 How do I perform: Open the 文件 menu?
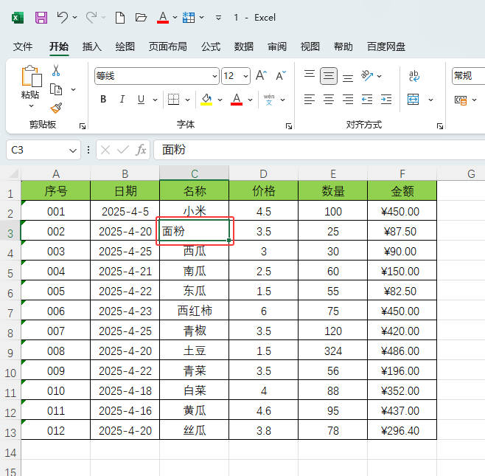pos(23,46)
